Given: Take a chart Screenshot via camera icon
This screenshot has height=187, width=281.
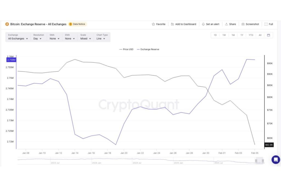Looking at the screenshot, I should pos(243,24).
